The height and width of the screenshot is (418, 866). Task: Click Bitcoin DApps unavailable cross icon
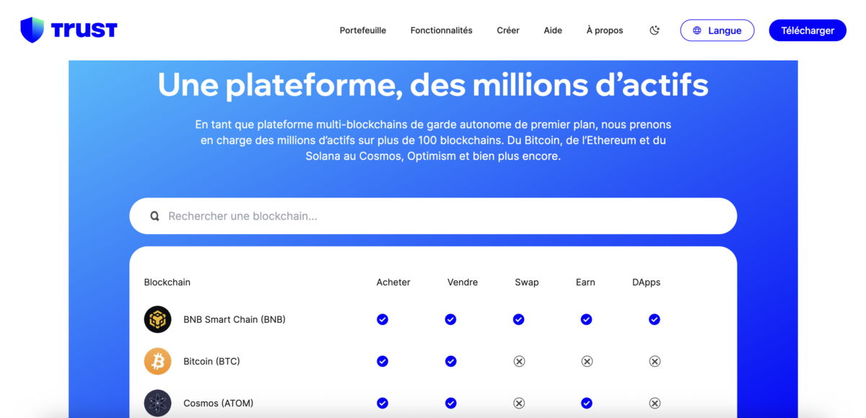655,361
